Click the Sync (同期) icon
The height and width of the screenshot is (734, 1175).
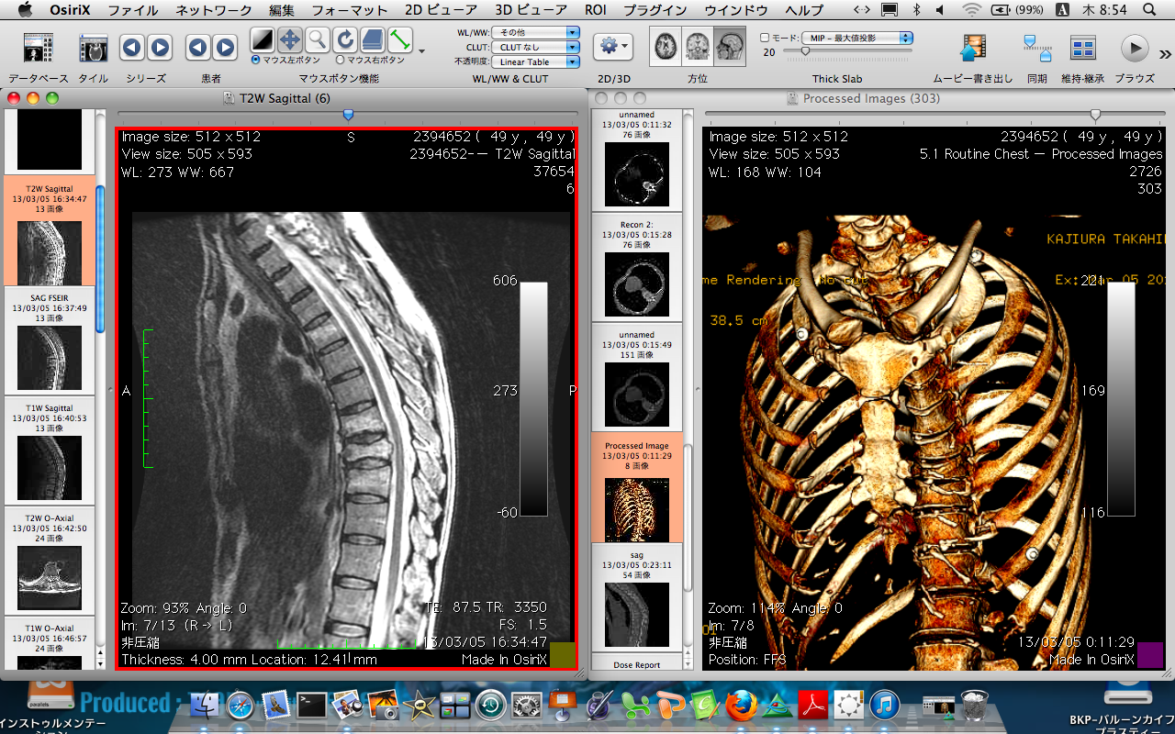pyautogui.click(x=1037, y=47)
